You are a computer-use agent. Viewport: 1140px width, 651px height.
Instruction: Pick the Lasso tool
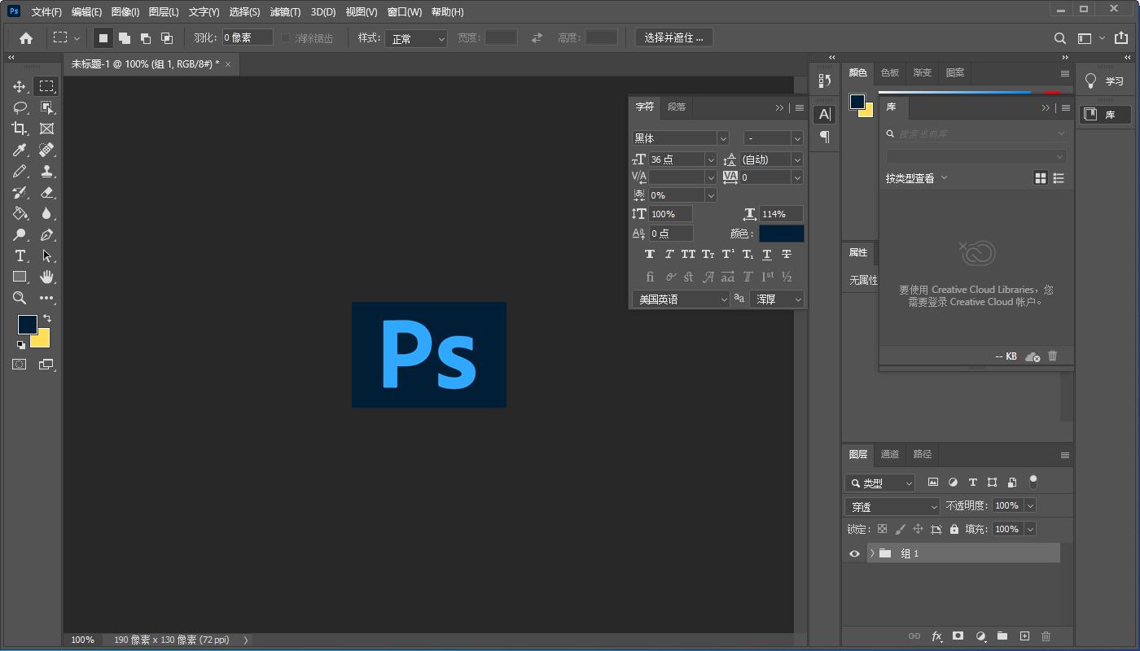tap(18, 107)
